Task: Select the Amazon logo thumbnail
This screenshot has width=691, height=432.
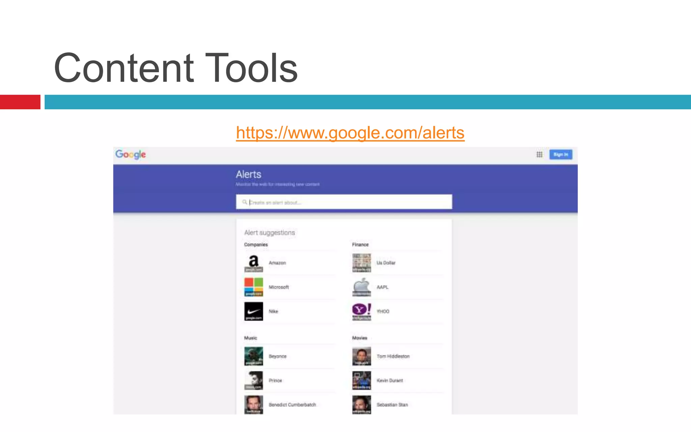Action: (x=254, y=263)
